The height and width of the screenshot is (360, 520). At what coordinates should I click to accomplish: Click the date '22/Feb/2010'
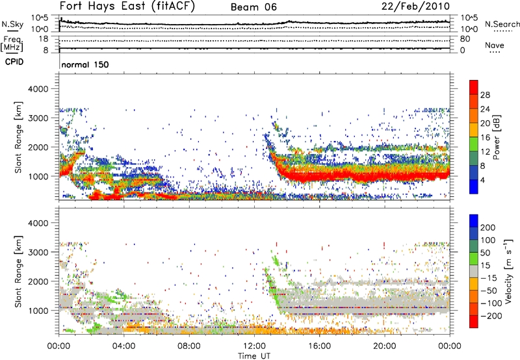click(415, 6)
